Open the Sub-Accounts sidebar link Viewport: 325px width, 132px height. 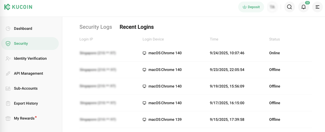click(x=26, y=89)
